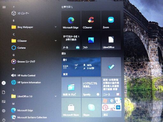
Task: Open the hamburger menu in Start
Action: (4, 7)
